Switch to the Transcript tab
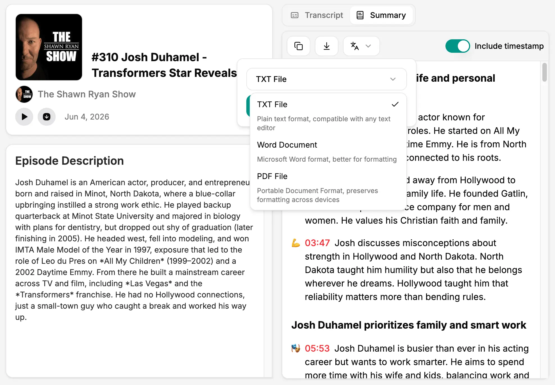Screen dimensions: 555x385 point(317,15)
